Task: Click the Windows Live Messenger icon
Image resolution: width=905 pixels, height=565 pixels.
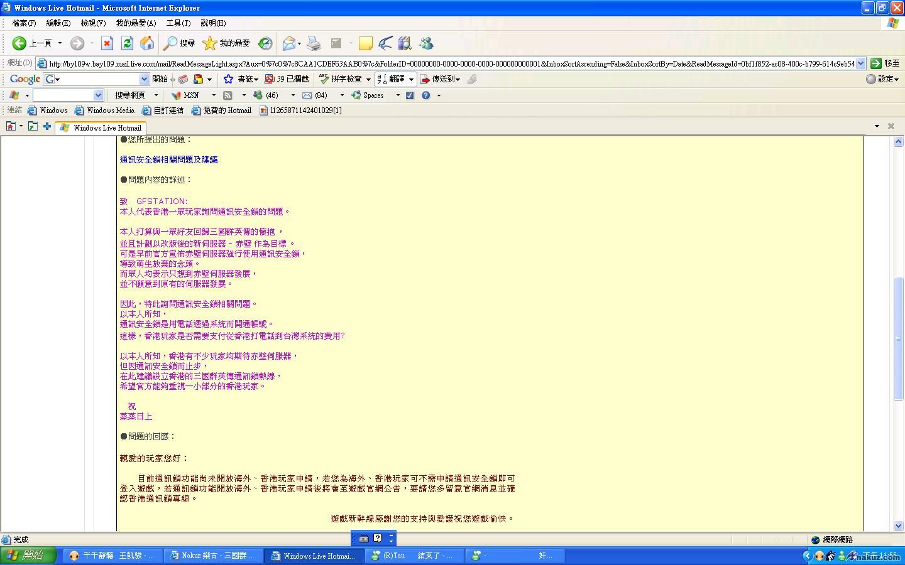Action: (426, 43)
